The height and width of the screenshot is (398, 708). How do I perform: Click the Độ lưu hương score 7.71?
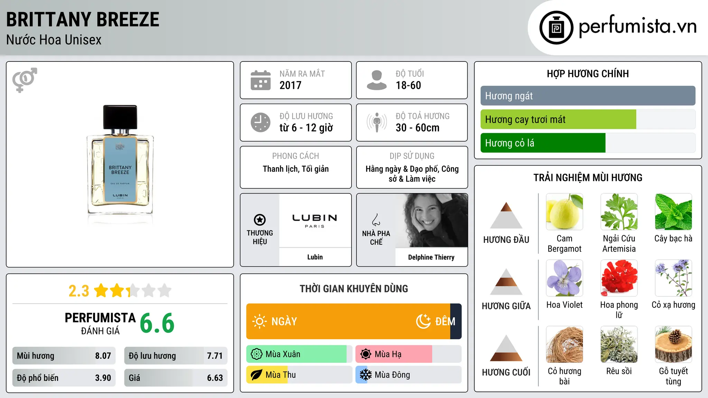pyautogui.click(x=215, y=356)
